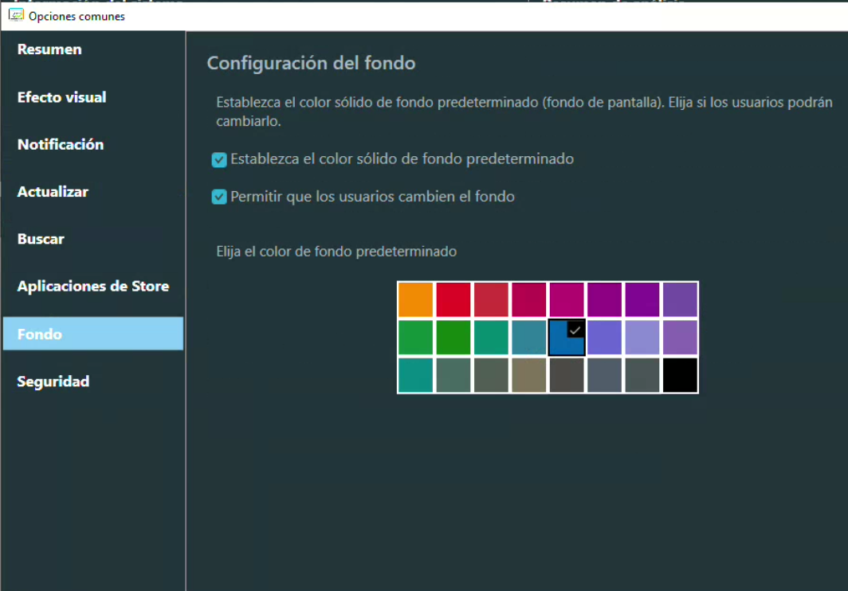The image size is (848, 591).
Task: Click the Opciones comunes window title icon
Action: 15,15
